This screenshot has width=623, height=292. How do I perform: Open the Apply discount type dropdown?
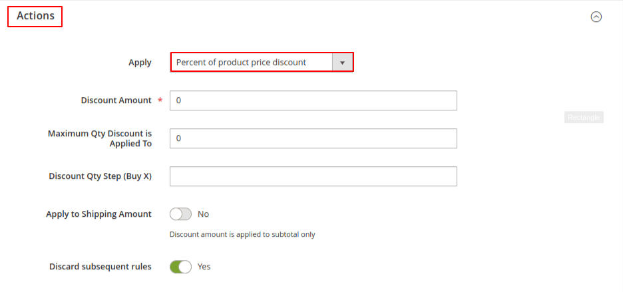click(x=252, y=63)
